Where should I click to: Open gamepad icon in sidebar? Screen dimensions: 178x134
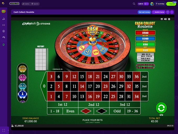[4, 37]
